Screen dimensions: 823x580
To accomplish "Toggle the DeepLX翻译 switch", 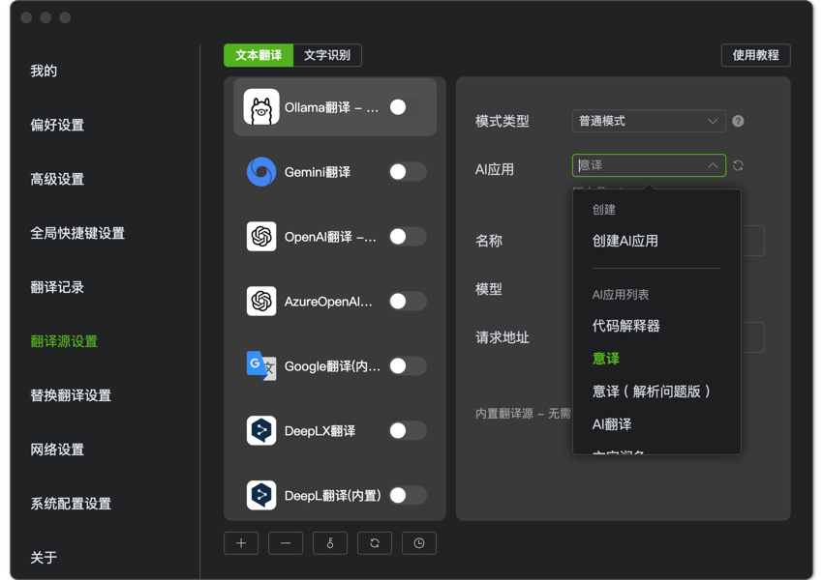I will tap(408, 431).
